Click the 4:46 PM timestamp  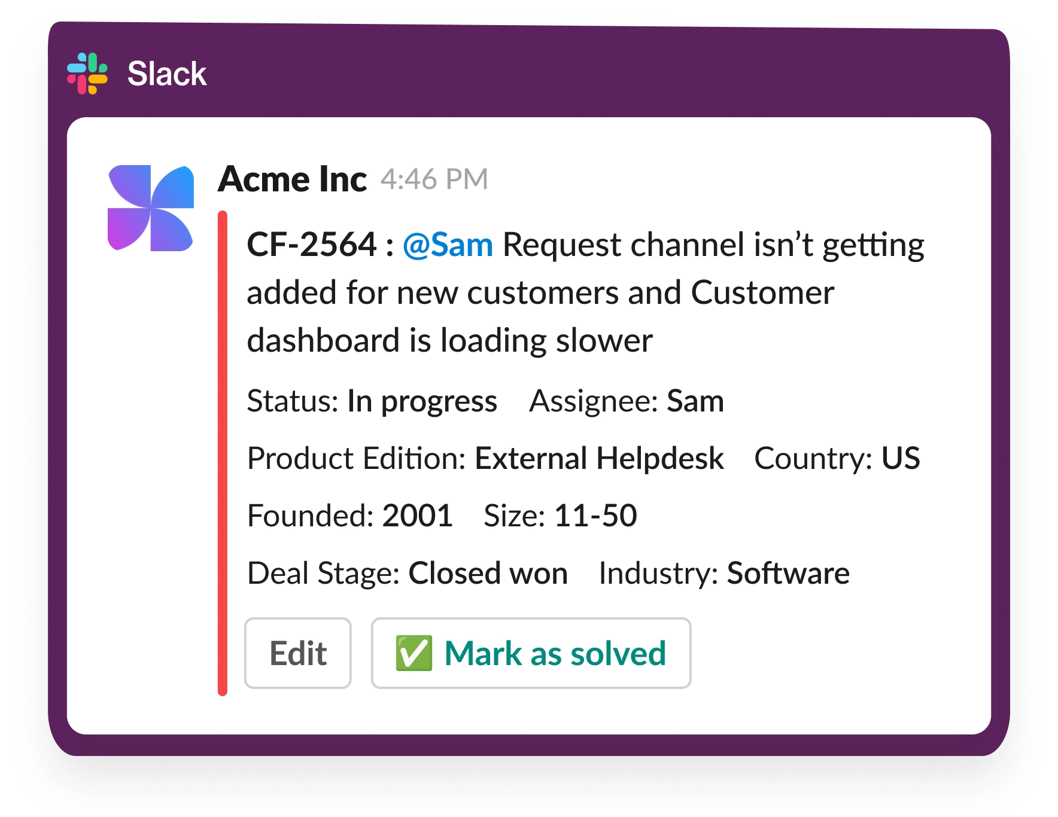pos(434,179)
